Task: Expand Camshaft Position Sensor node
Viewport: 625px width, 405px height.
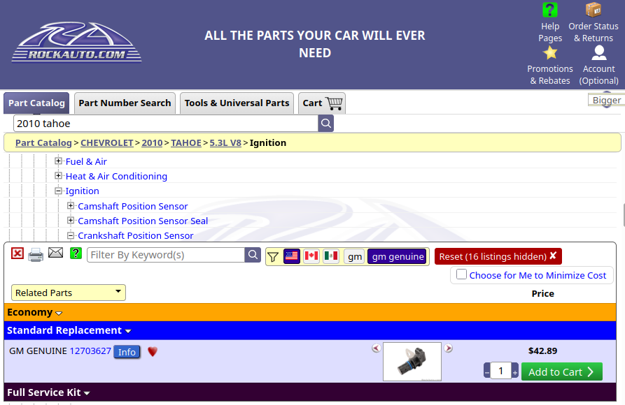Action: (71, 206)
